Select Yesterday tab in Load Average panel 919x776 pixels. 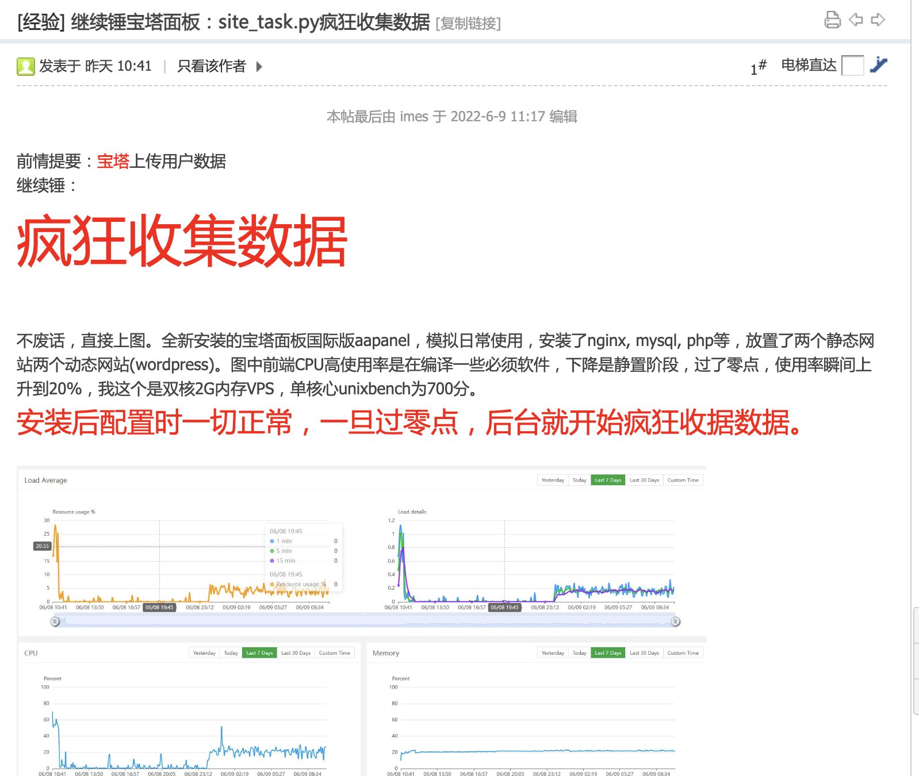click(x=553, y=480)
